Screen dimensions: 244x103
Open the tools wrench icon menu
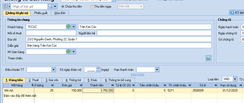pos(6,6)
